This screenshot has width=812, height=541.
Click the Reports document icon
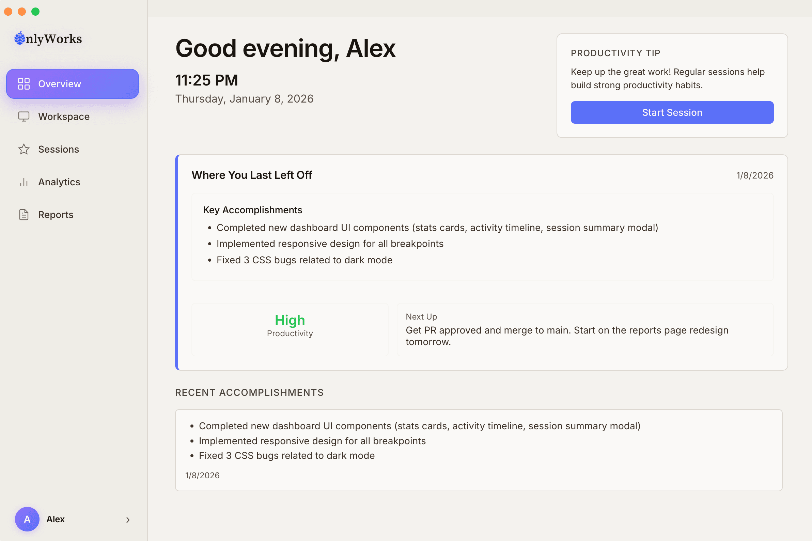(24, 215)
